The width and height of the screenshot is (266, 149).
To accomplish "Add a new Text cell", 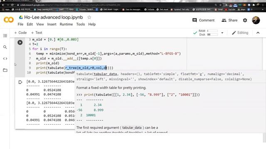I will coord(37,33).
